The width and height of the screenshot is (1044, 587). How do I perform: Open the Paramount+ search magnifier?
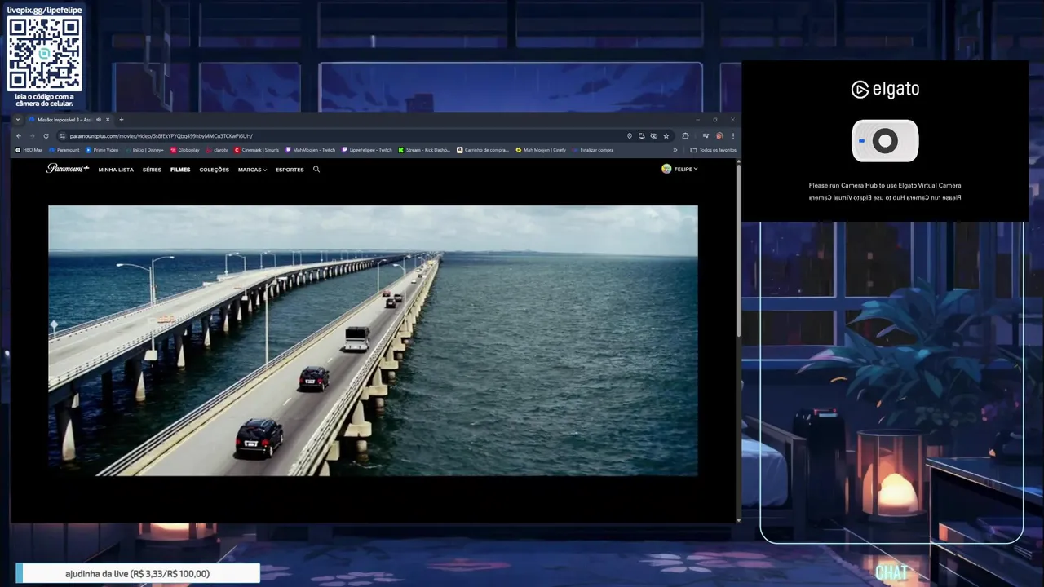tap(316, 170)
